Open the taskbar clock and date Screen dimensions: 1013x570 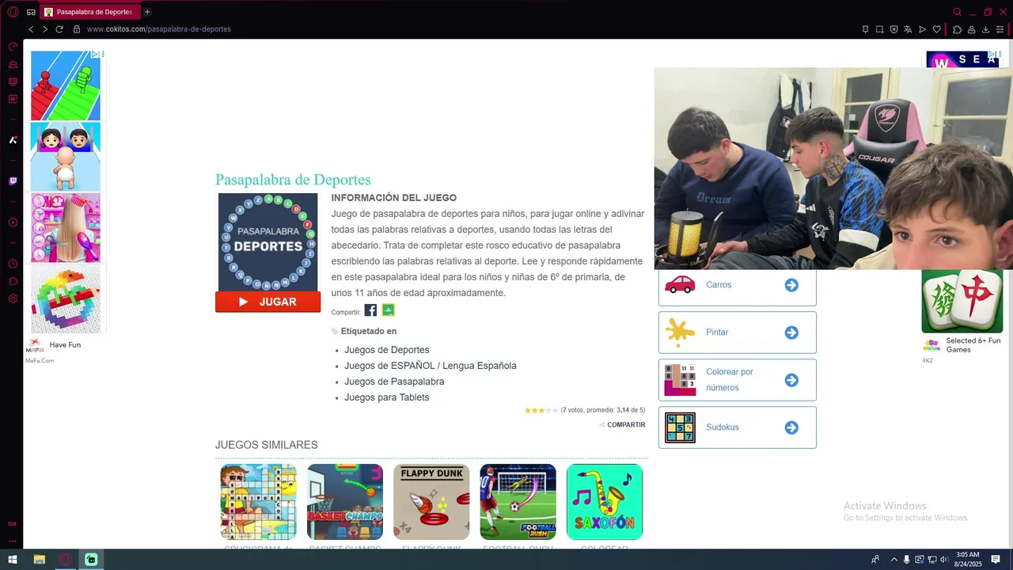967,559
